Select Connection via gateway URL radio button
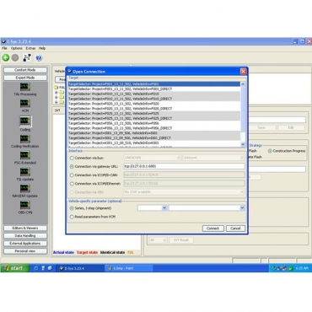Image resolution: width=312 pixels, height=312 pixels. click(72, 166)
